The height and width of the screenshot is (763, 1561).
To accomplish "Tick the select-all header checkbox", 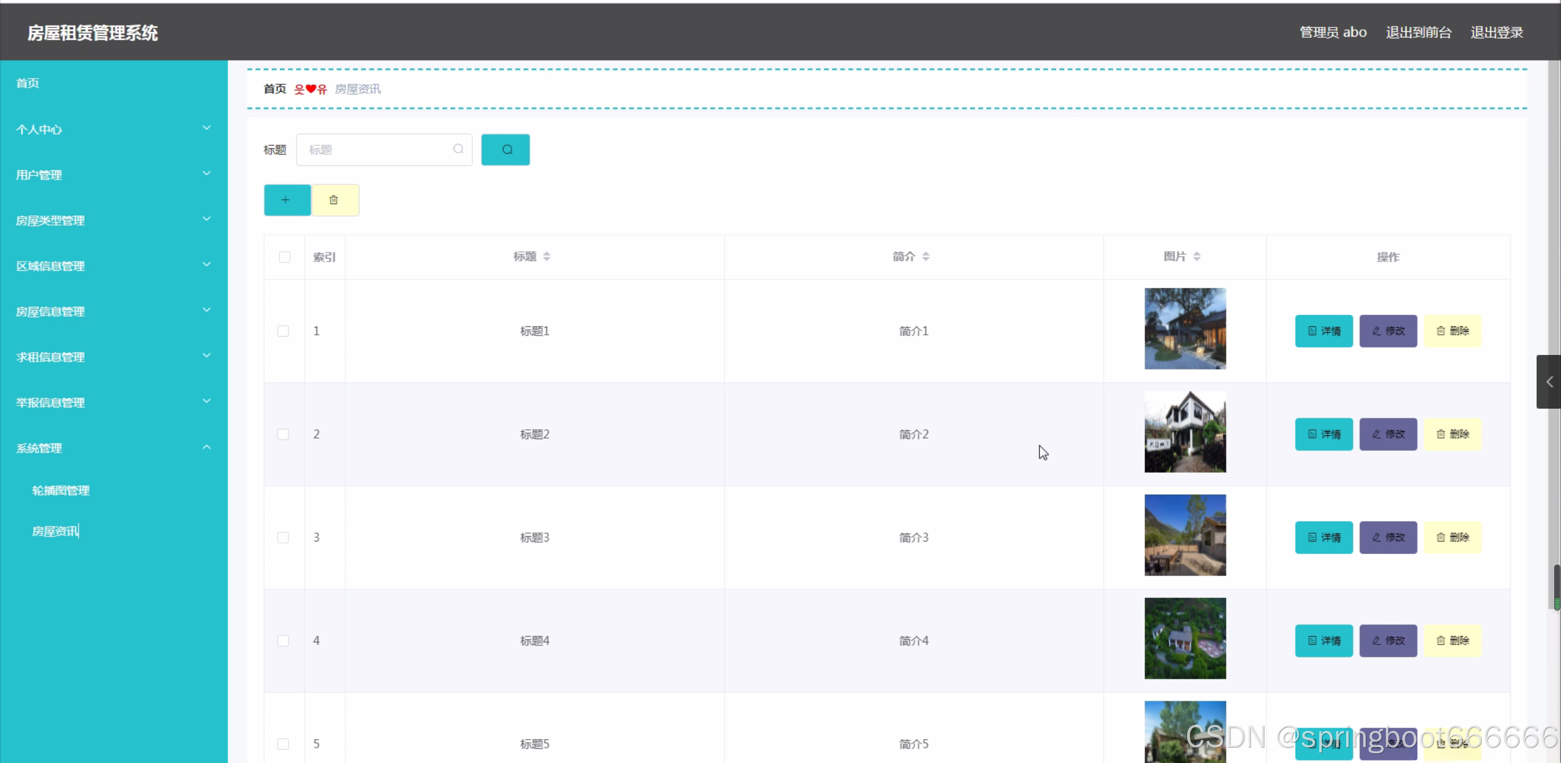I will click(284, 257).
